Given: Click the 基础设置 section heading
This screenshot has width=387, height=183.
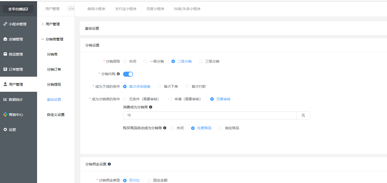Looking at the screenshot, I should 92,28.
